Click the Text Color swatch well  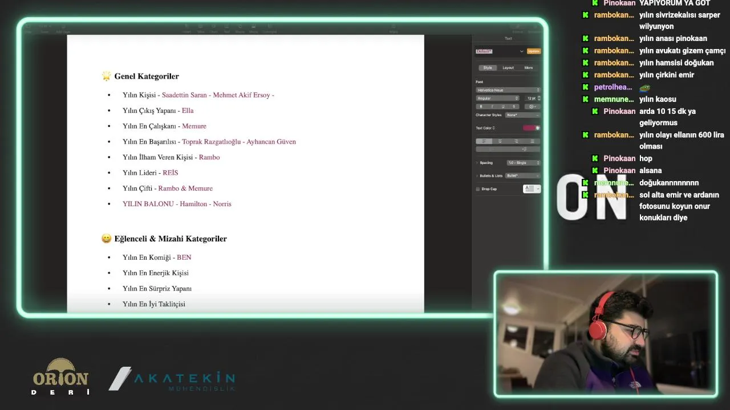[x=529, y=128]
